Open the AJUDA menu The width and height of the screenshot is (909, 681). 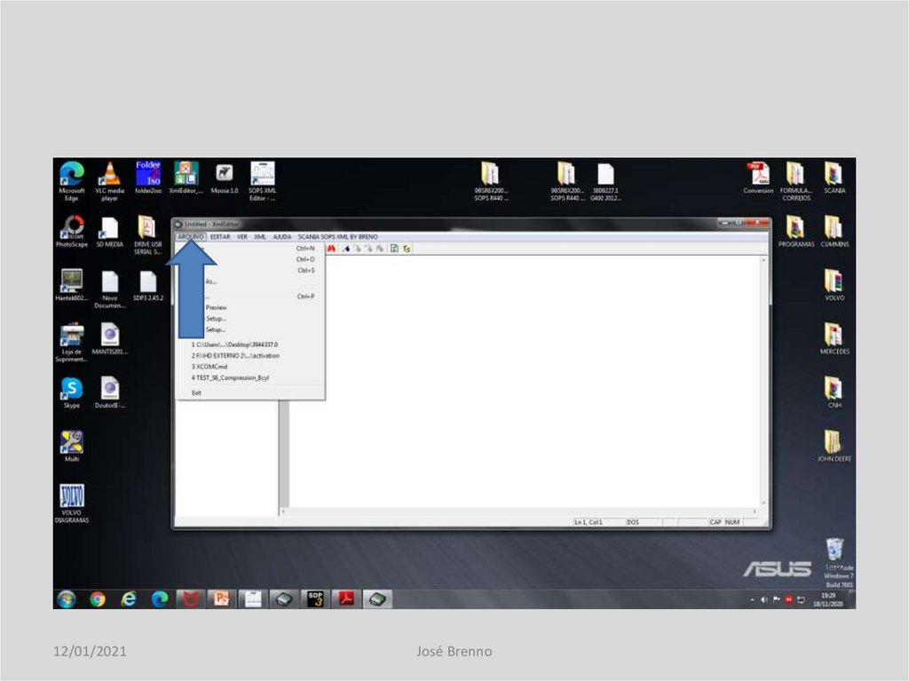pyautogui.click(x=282, y=237)
